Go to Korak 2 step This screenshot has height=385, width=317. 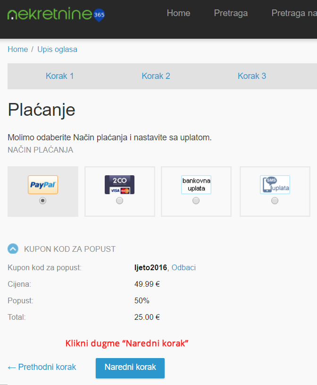(x=156, y=76)
